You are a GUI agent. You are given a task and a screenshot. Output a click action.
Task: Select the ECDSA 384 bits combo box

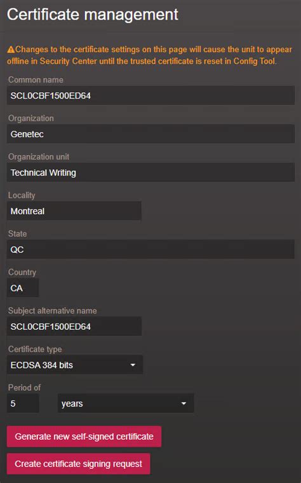point(75,365)
